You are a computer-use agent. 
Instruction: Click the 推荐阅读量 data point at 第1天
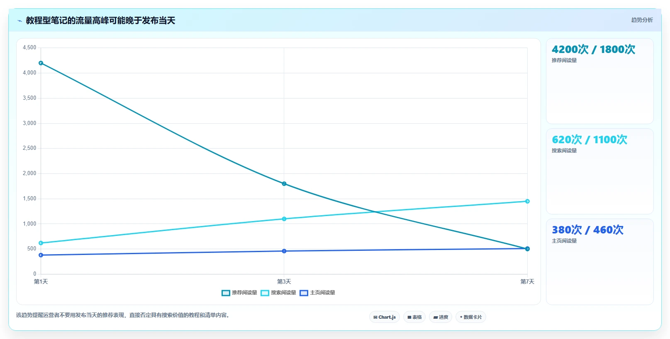pyautogui.click(x=41, y=63)
